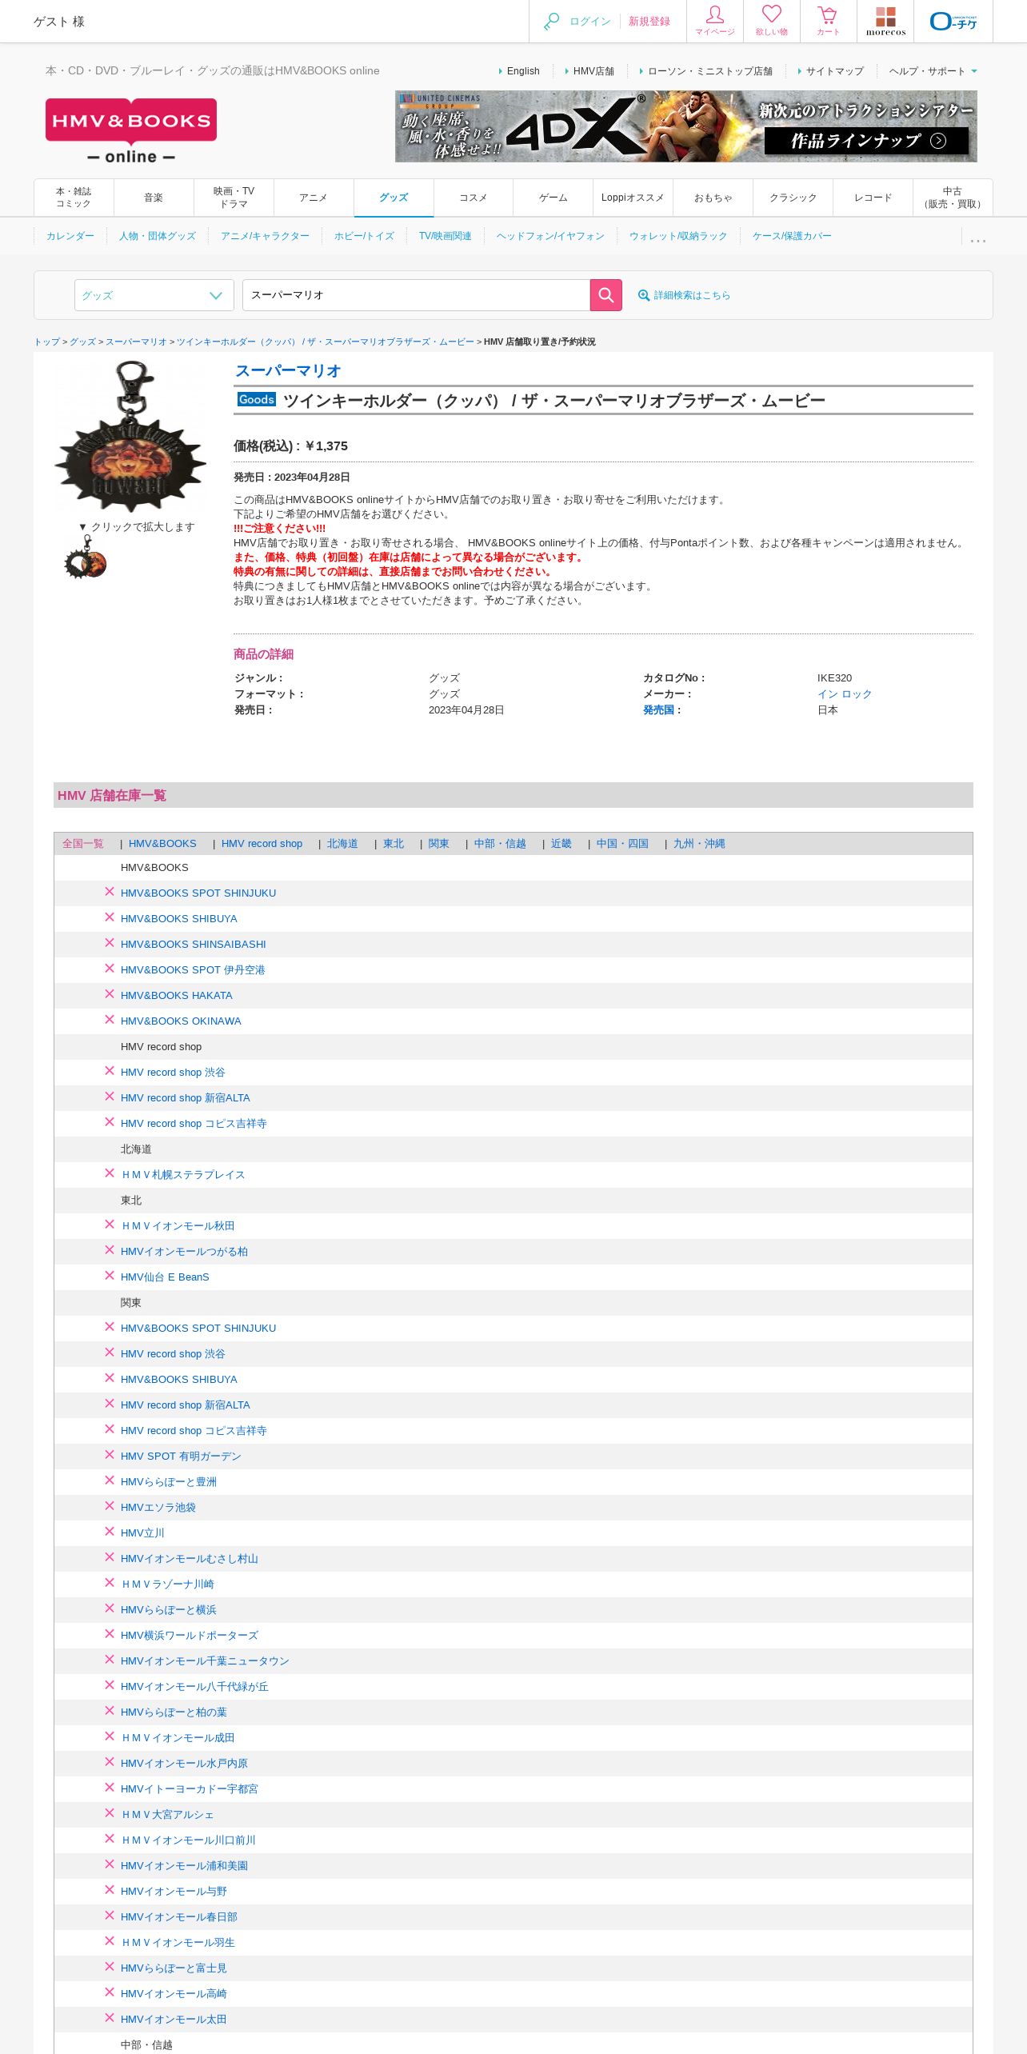Switch site to English
Viewport: 1027px width, 2054px height.
pyautogui.click(x=523, y=71)
